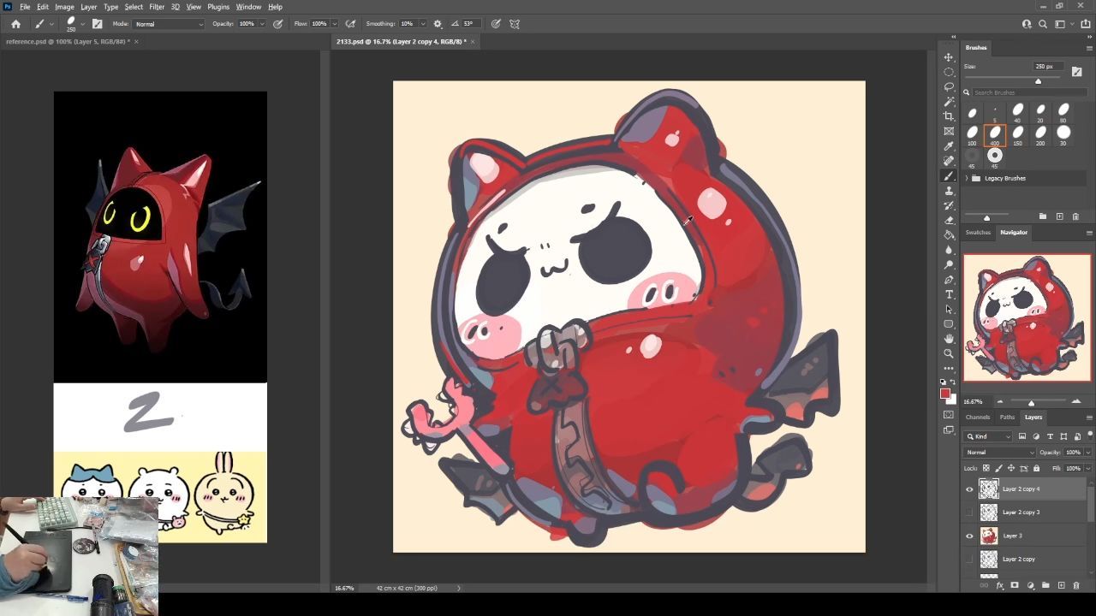Open the Plugins menu

tap(218, 7)
